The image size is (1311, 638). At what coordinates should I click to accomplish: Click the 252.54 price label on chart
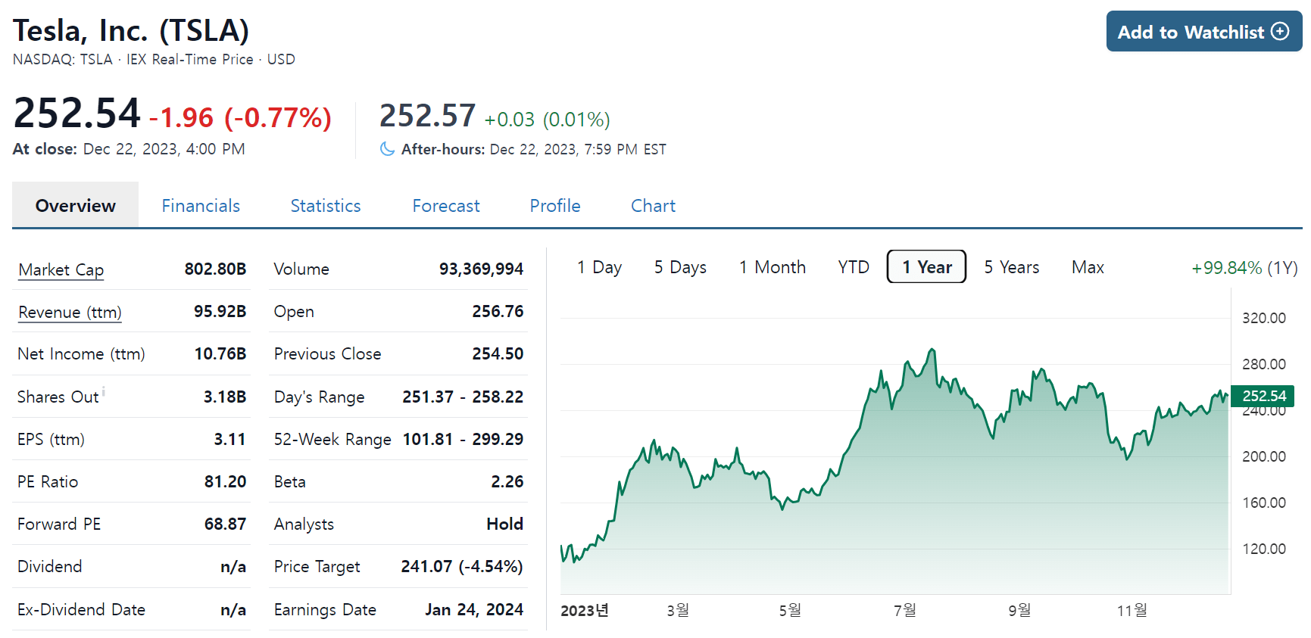[x=1263, y=396]
